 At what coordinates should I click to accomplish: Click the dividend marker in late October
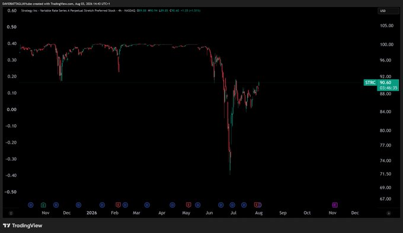click(x=31, y=205)
